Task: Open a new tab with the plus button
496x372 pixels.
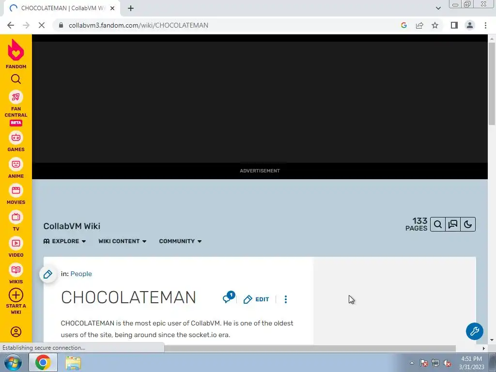Action: click(131, 9)
